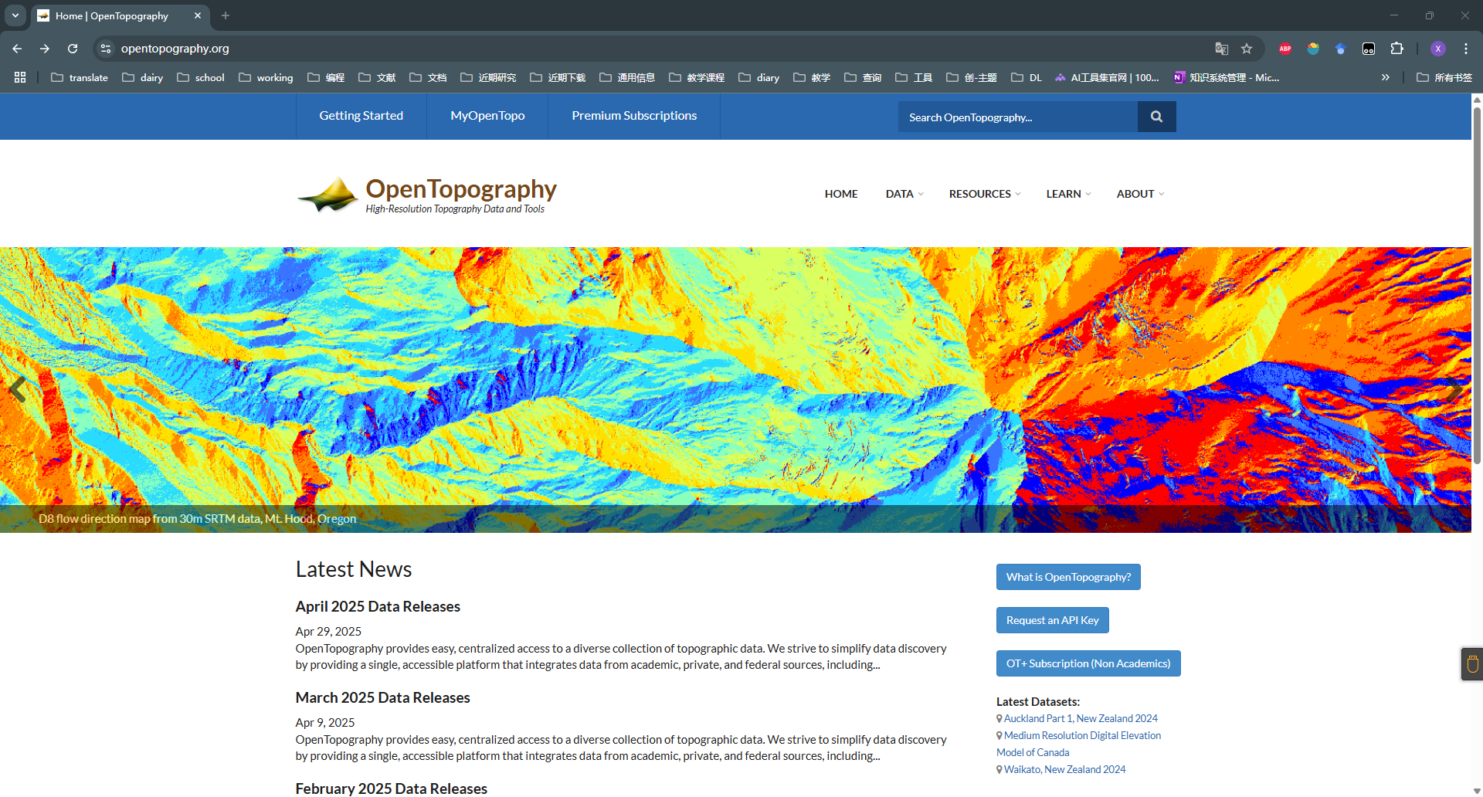The height and width of the screenshot is (797, 1483).
Task: Go to next carousel slide
Action: (1453, 390)
